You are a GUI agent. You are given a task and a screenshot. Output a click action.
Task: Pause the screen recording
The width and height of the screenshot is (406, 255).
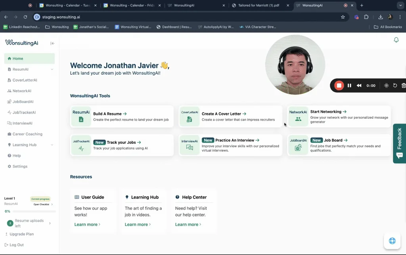pos(349,85)
